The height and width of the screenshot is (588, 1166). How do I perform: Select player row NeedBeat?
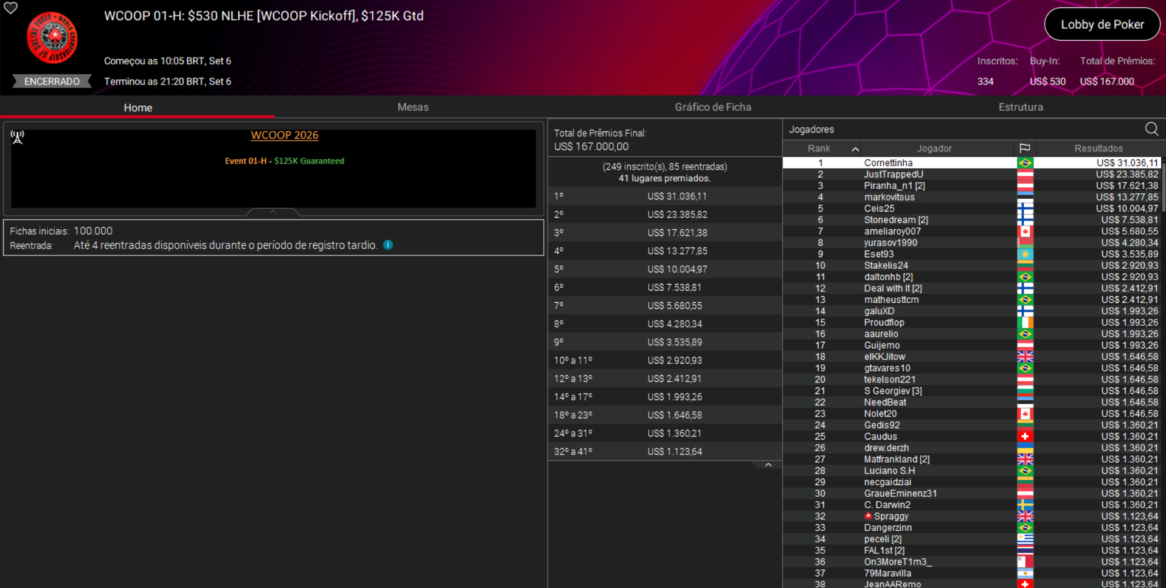click(x=972, y=403)
